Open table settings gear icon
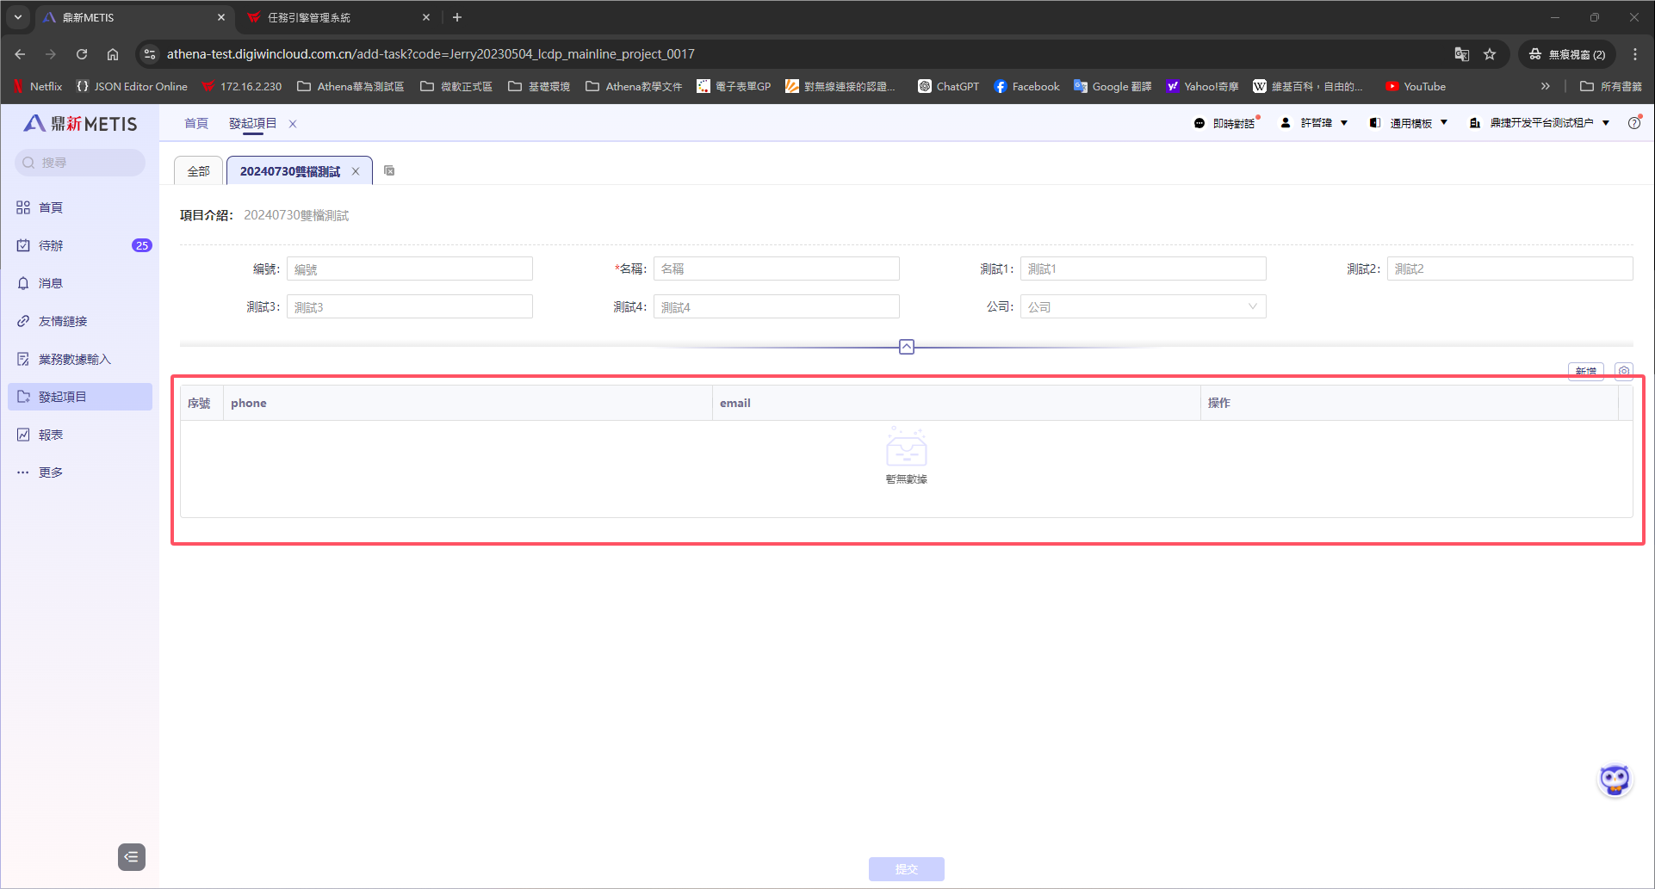Screen dimensions: 1655x889 (x=1623, y=371)
